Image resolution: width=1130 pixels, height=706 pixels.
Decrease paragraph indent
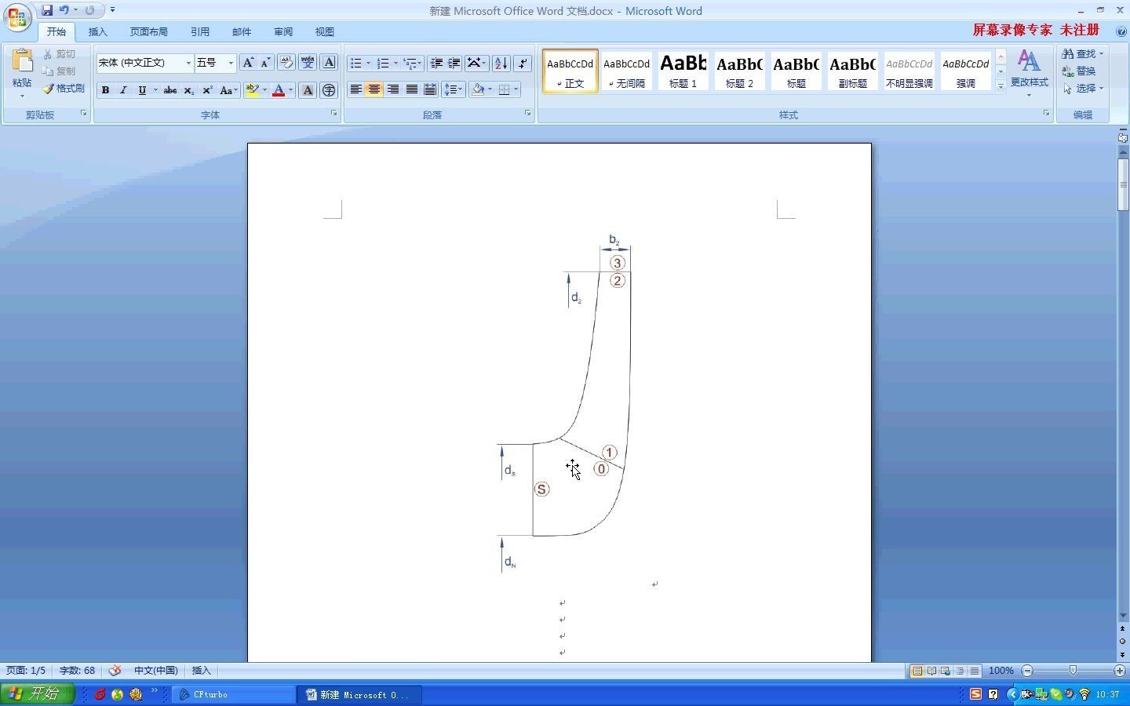click(x=436, y=63)
